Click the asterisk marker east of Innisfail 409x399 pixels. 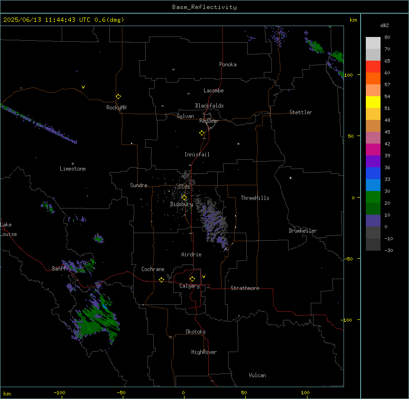tap(238, 144)
